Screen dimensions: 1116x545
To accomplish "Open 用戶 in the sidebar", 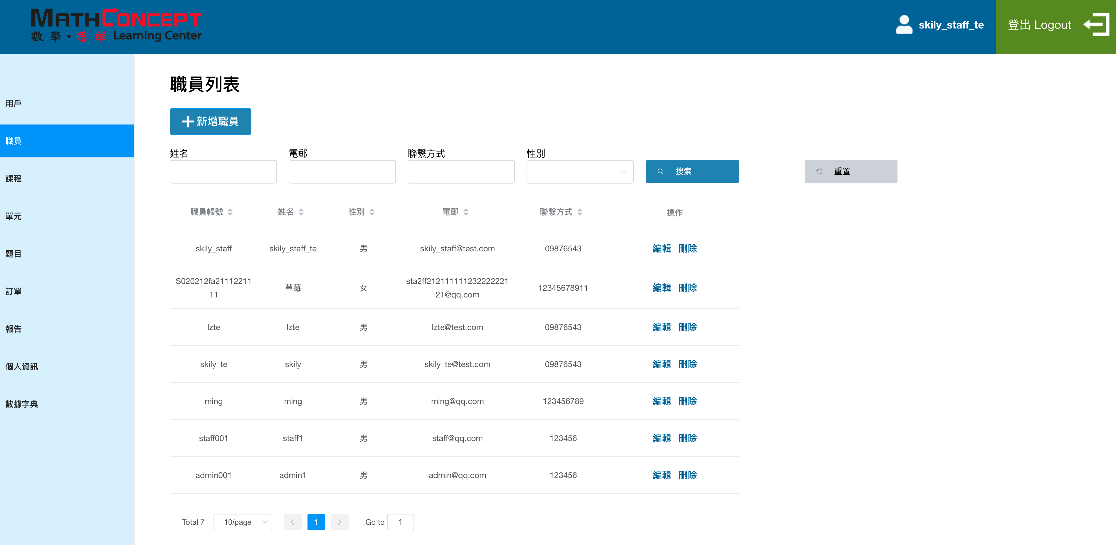I will 67,103.
